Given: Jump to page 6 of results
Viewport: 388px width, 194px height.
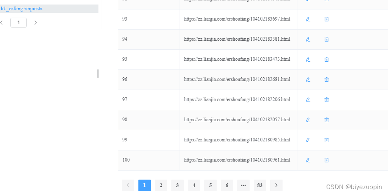Looking at the screenshot, I should click(x=227, y=185).
